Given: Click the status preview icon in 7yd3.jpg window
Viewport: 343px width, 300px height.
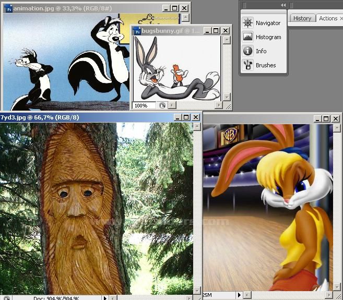Looking at the screenshot, I should click(x=6, y=298).
